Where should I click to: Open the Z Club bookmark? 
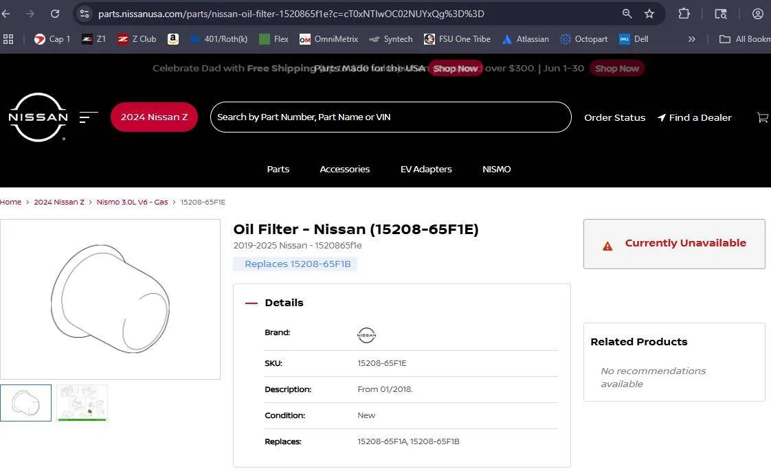(x=137, y=39)
